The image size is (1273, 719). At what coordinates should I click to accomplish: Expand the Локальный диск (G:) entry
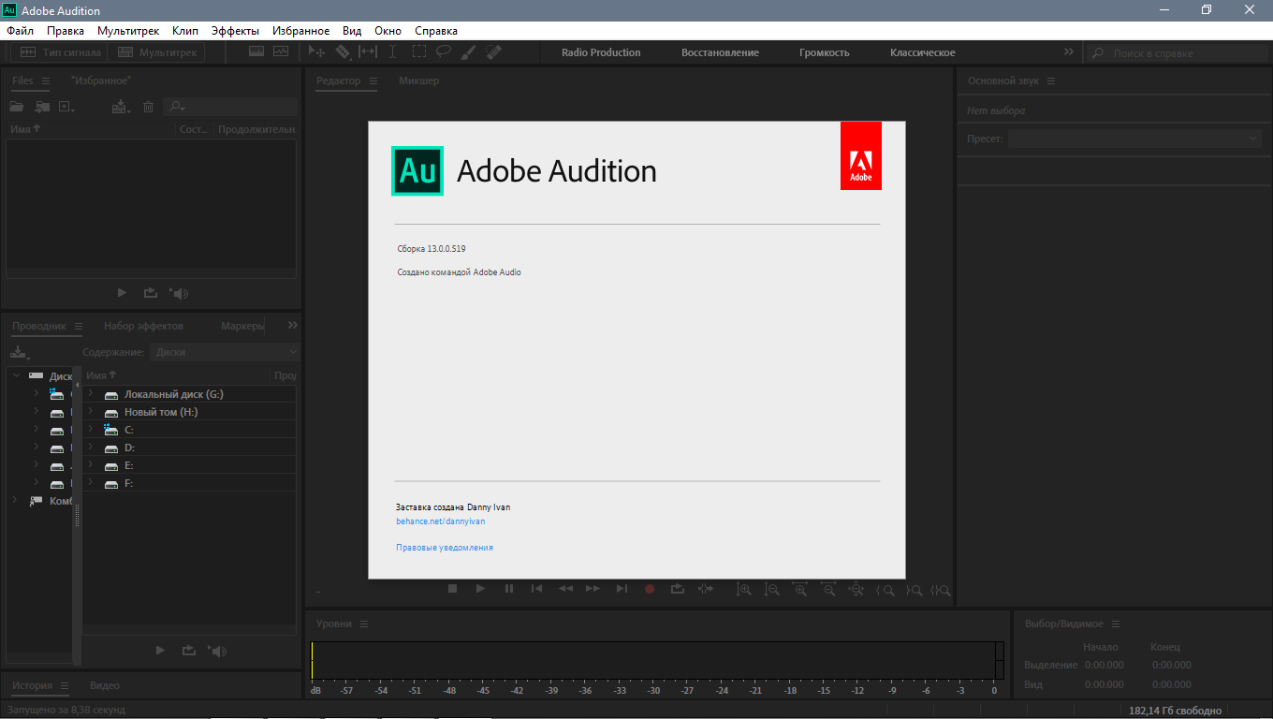point(91,394)
